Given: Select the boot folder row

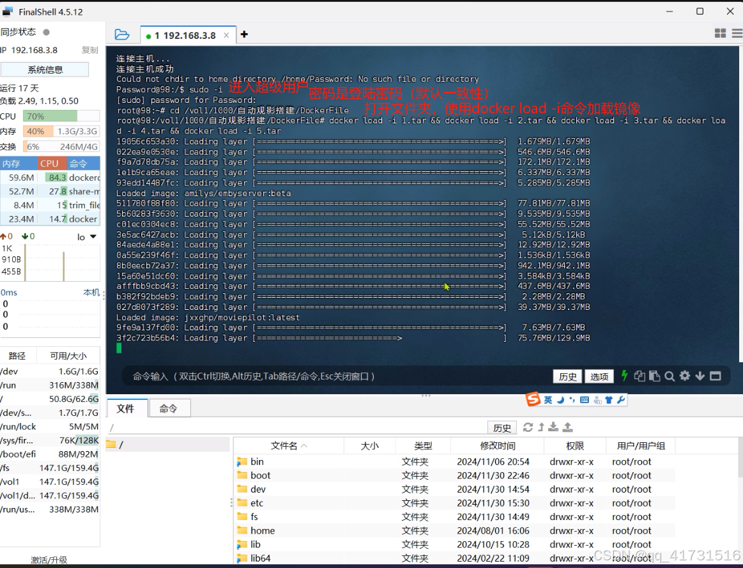Looking at the screenshot, I should coord(455,475).
